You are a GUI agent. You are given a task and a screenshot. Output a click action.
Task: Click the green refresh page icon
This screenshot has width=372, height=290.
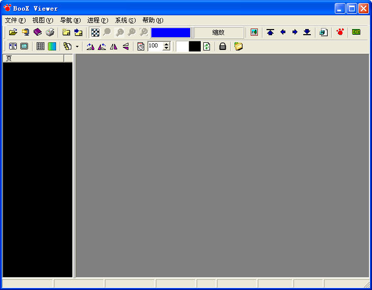(x=207, y=46)
